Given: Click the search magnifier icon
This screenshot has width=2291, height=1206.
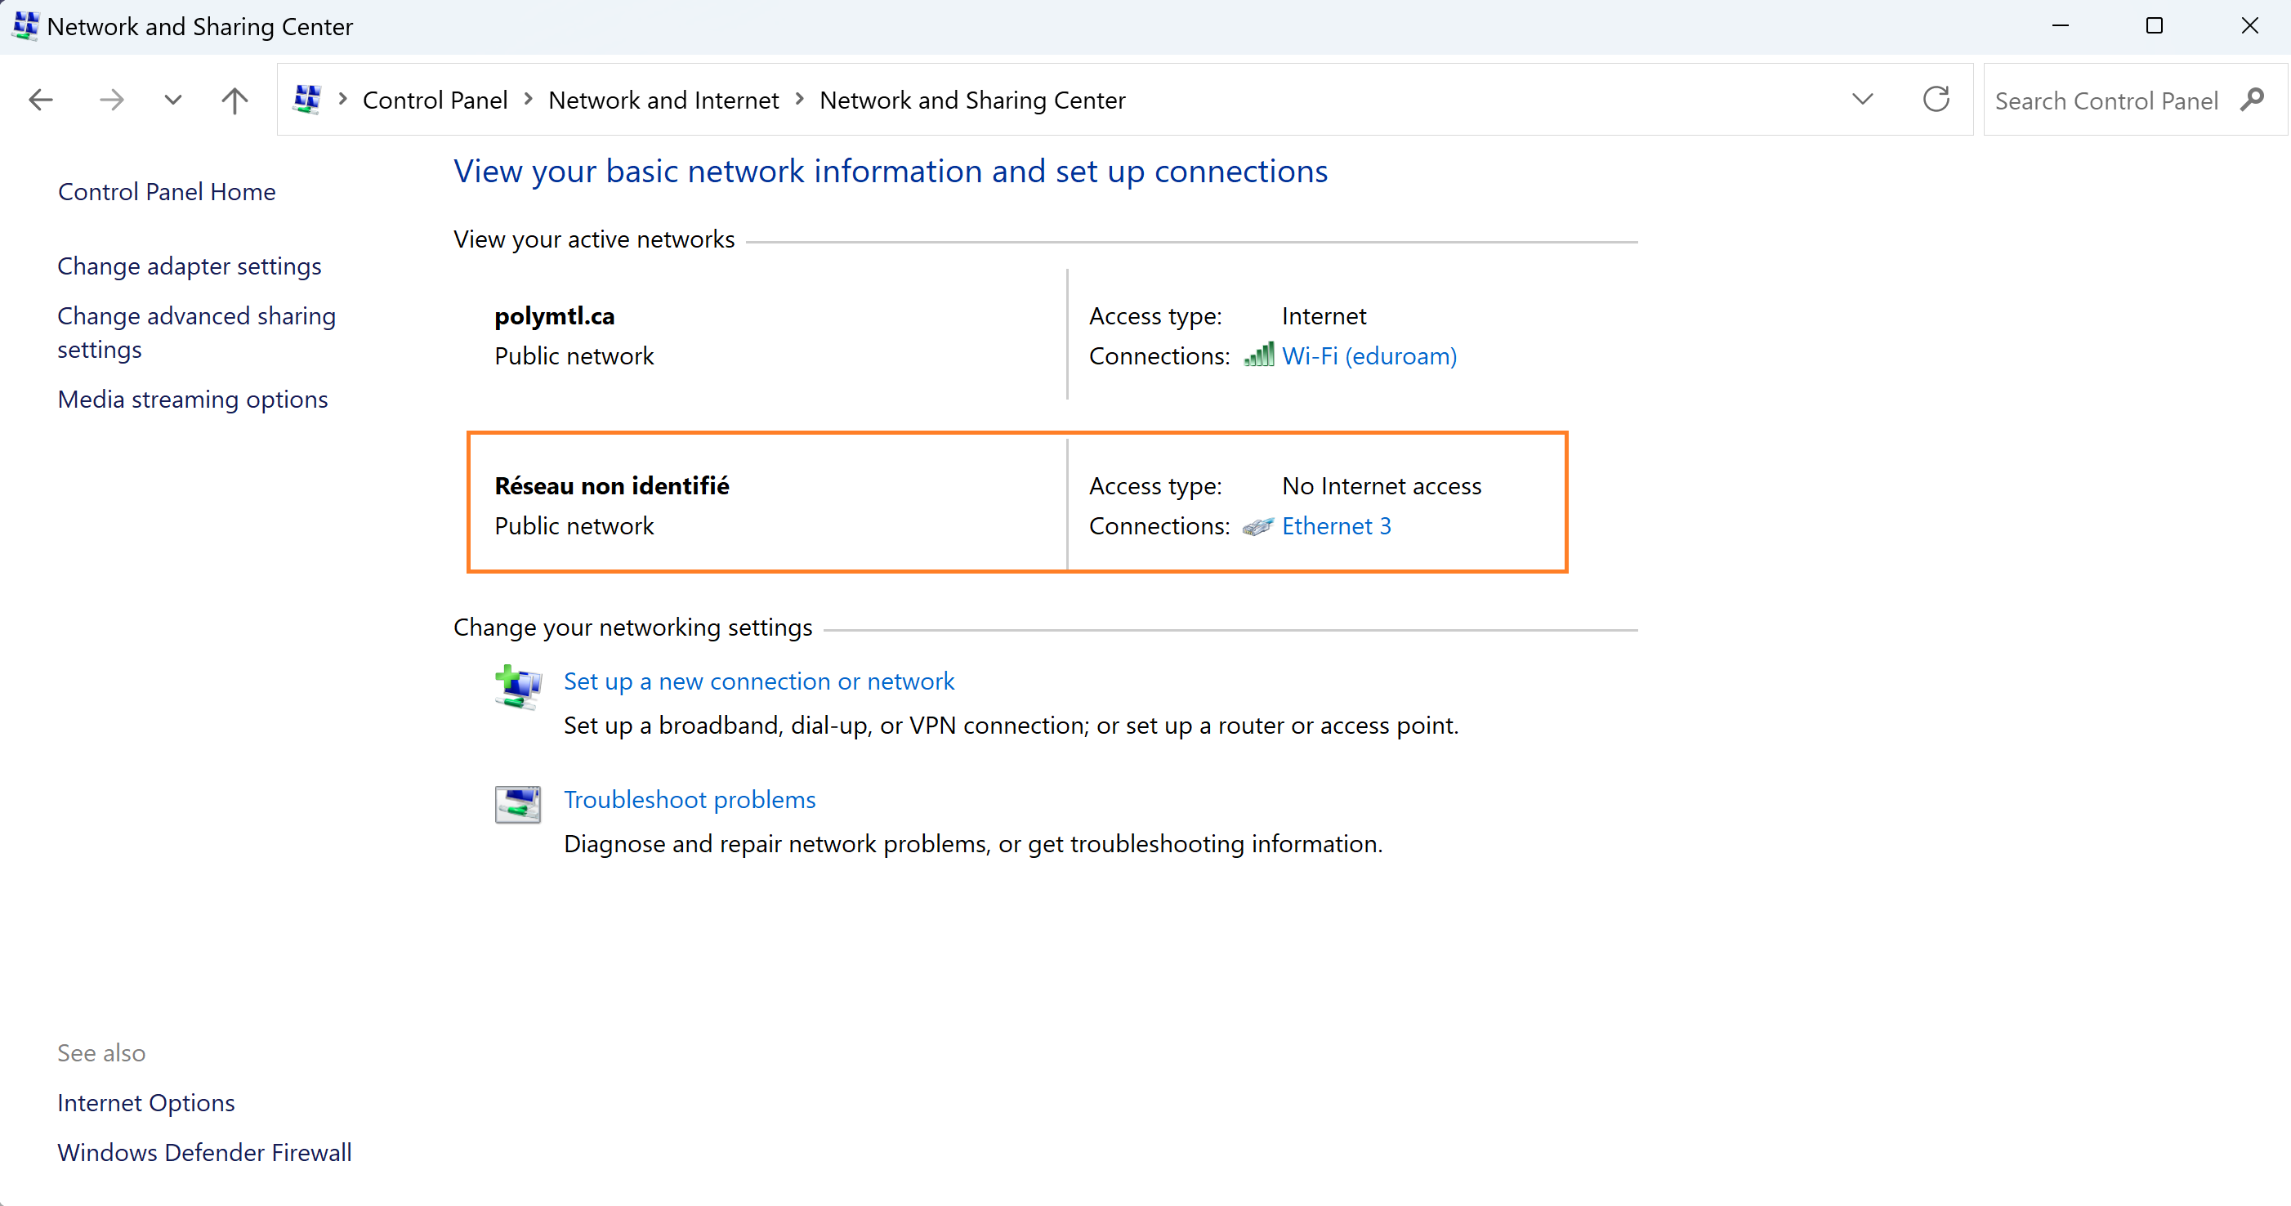Looking at the screenshot, I should point(2253,100).
